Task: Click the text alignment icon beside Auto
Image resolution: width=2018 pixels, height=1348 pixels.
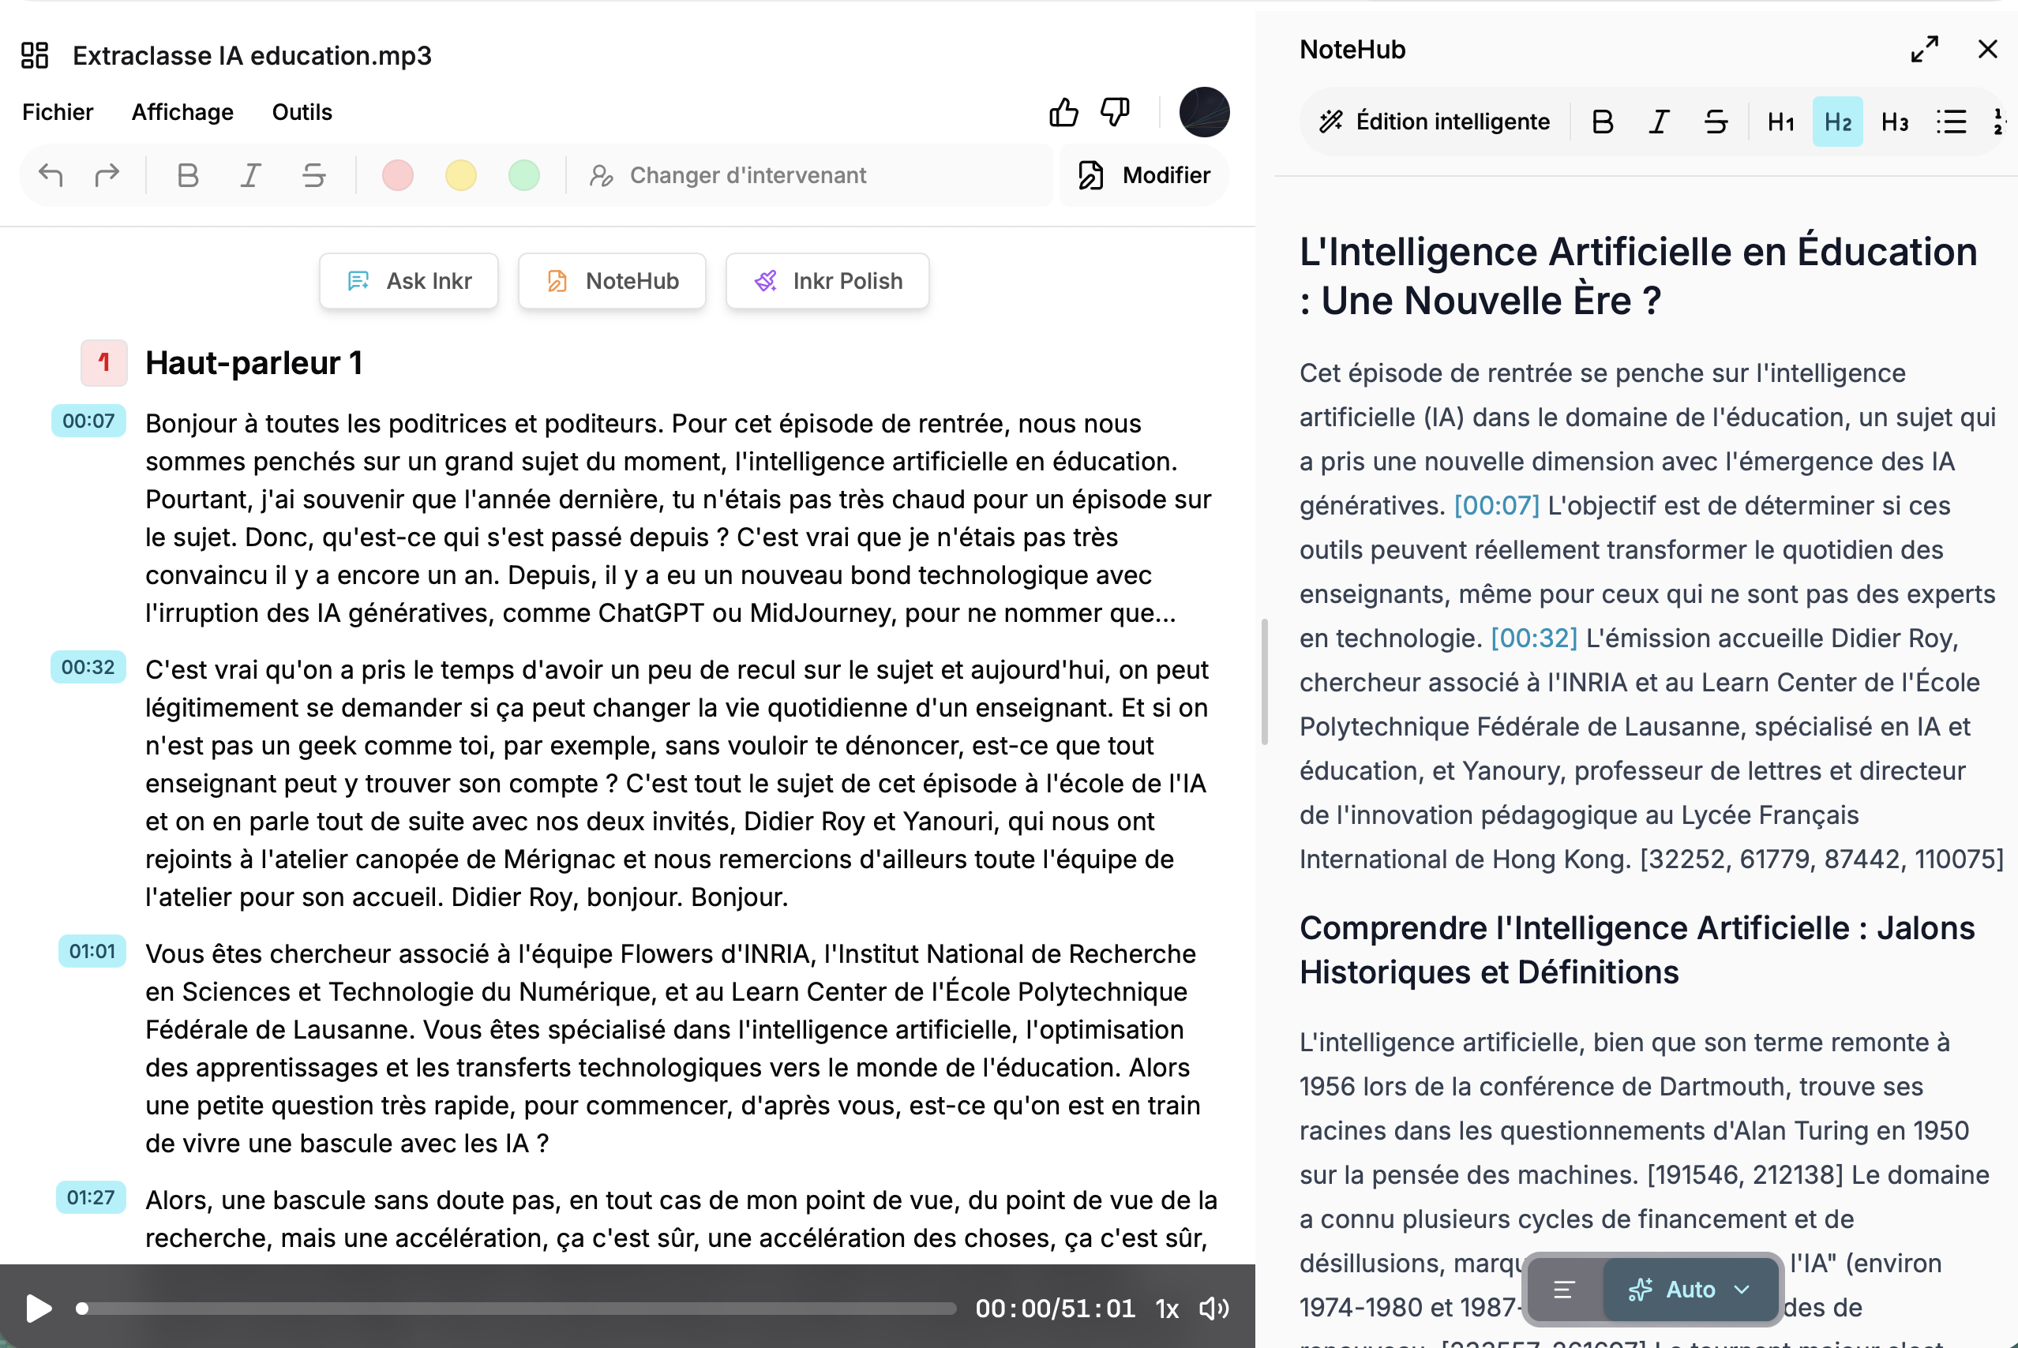Action: click(x=1564, y=1289)
